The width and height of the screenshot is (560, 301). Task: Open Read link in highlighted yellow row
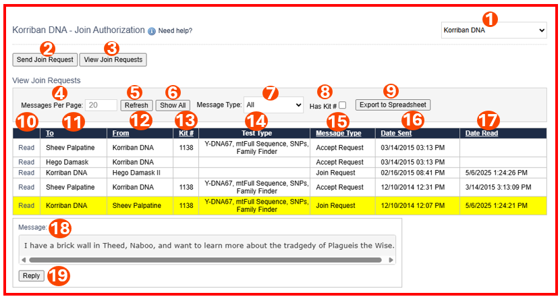point(26,205)
